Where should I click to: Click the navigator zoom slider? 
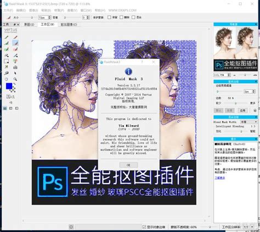point(245,75)
